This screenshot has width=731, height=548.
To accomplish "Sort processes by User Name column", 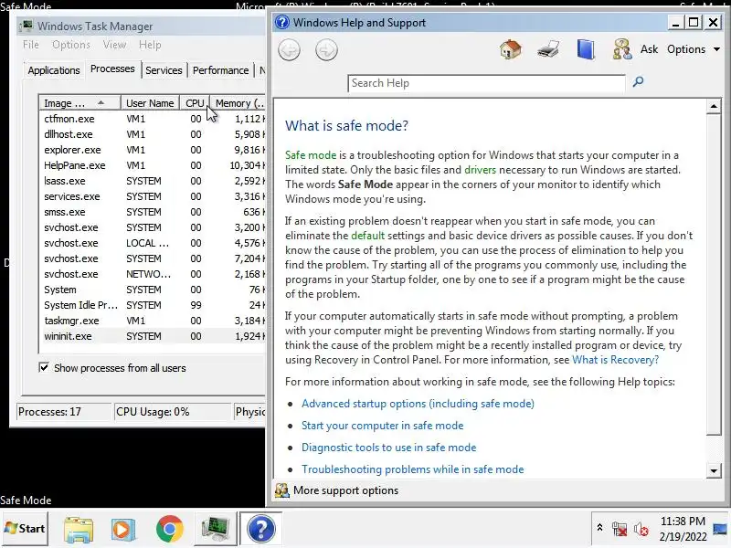I will (150, 103).
